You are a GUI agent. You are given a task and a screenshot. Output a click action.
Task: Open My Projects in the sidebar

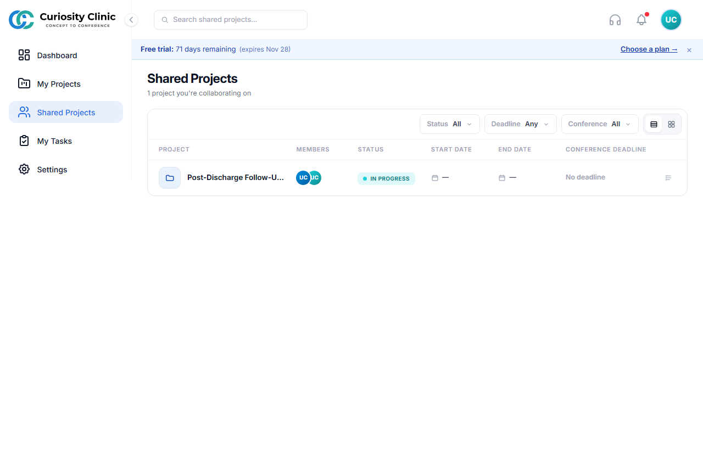click(66, 83)
